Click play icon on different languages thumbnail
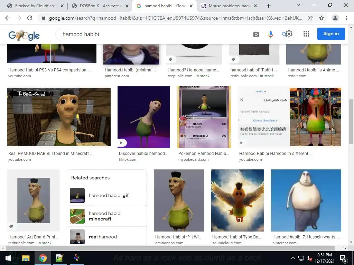This screenshot has height=265, width=354. coord(241,143)
